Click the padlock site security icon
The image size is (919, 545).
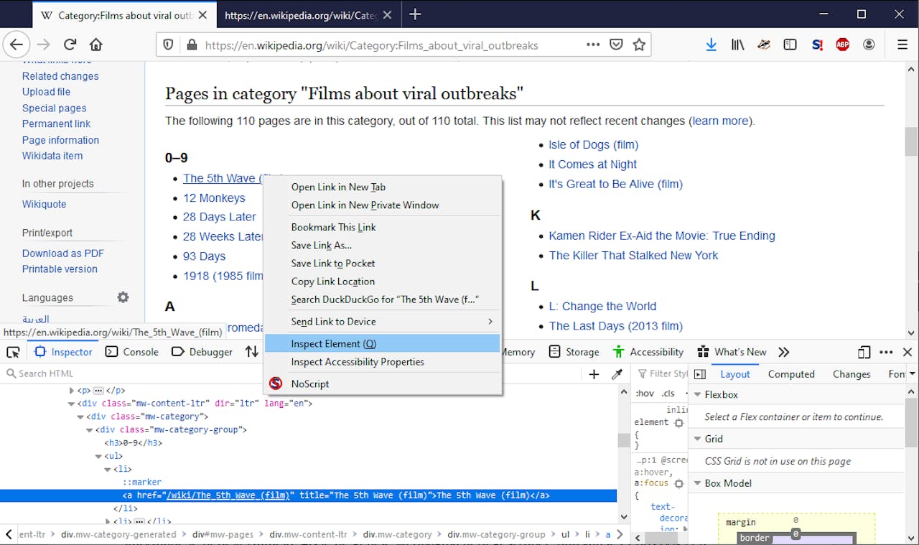tap(191, 45)
